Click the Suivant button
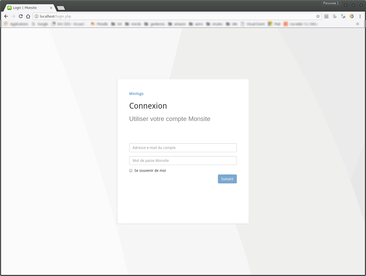The width and height of the screenshot is (366, 276). [x=227, y=179]
